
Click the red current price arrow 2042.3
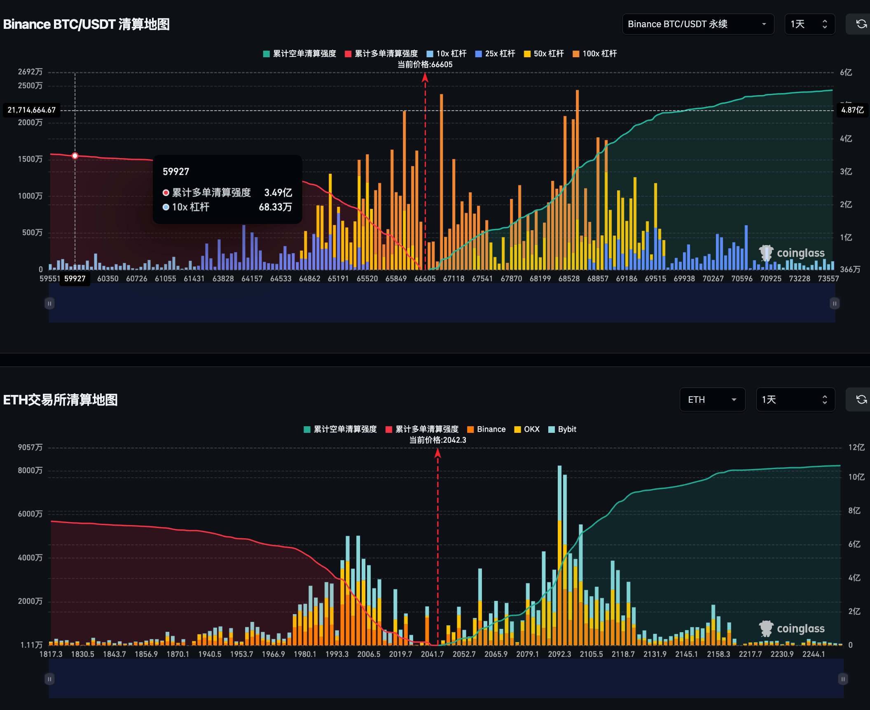(x=438, y=453)
